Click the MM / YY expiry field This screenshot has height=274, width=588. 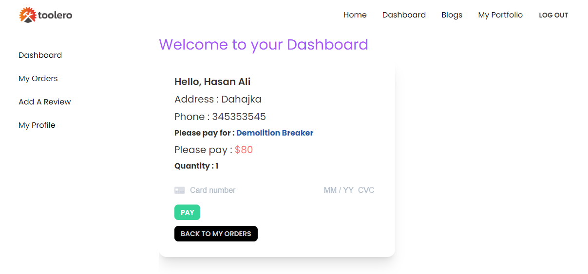339,190
